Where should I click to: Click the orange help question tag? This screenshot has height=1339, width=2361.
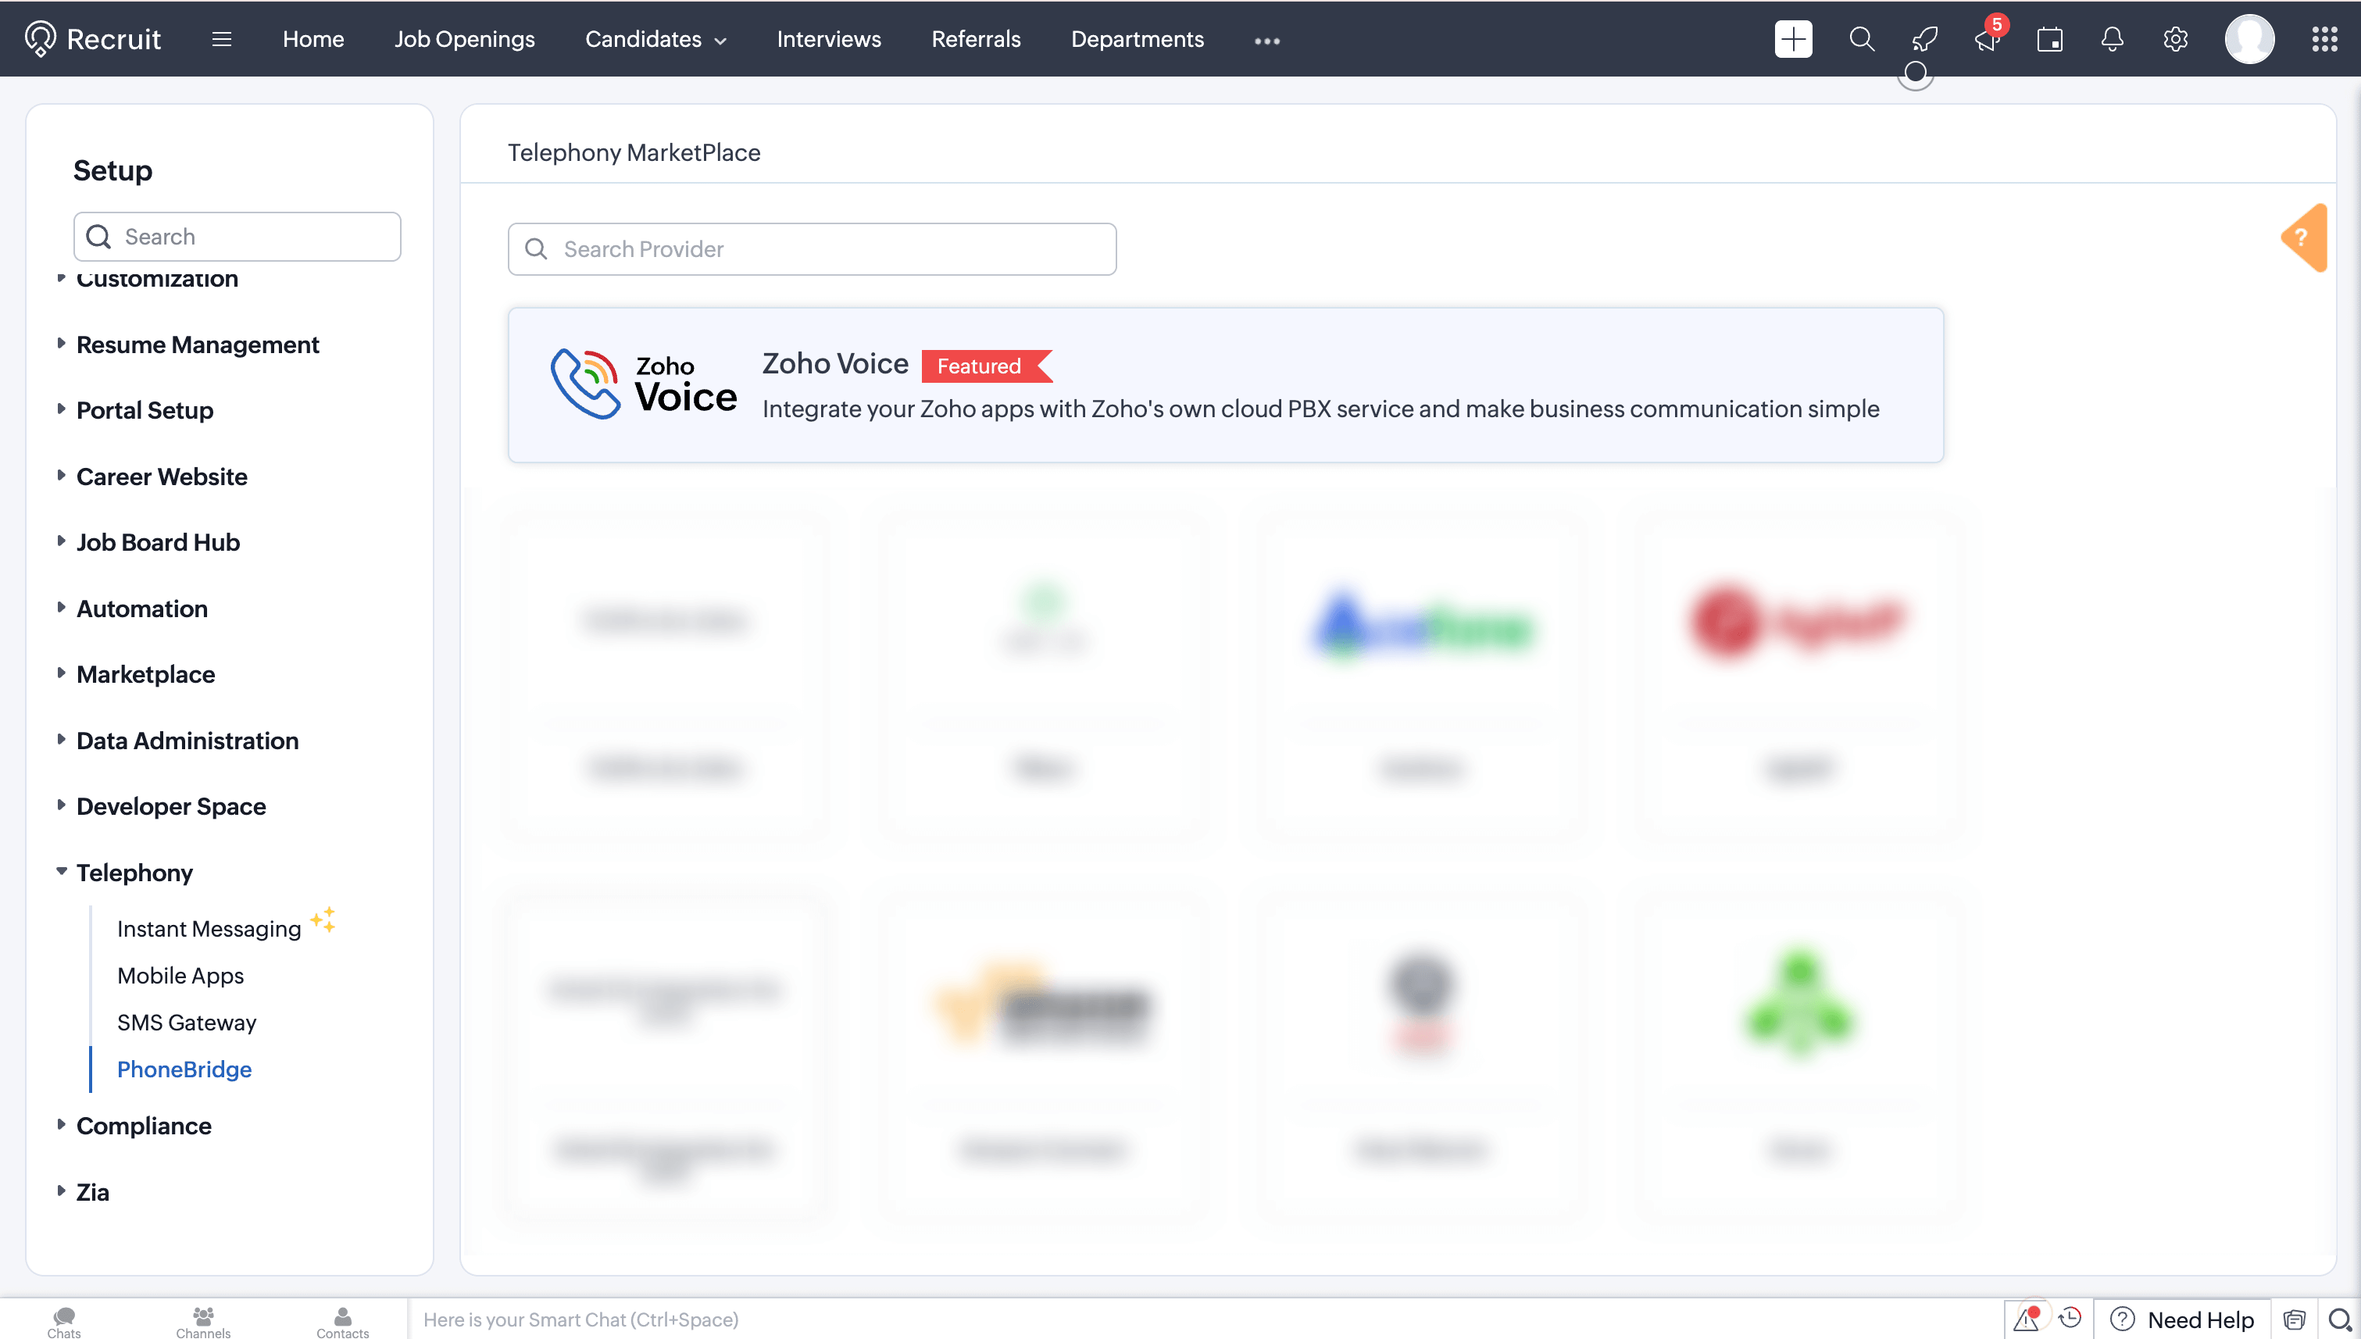click(x=2304, y=237)
